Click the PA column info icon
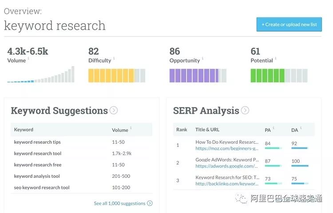333x213 pixels. pyautogui.click(x=274, y=128)
